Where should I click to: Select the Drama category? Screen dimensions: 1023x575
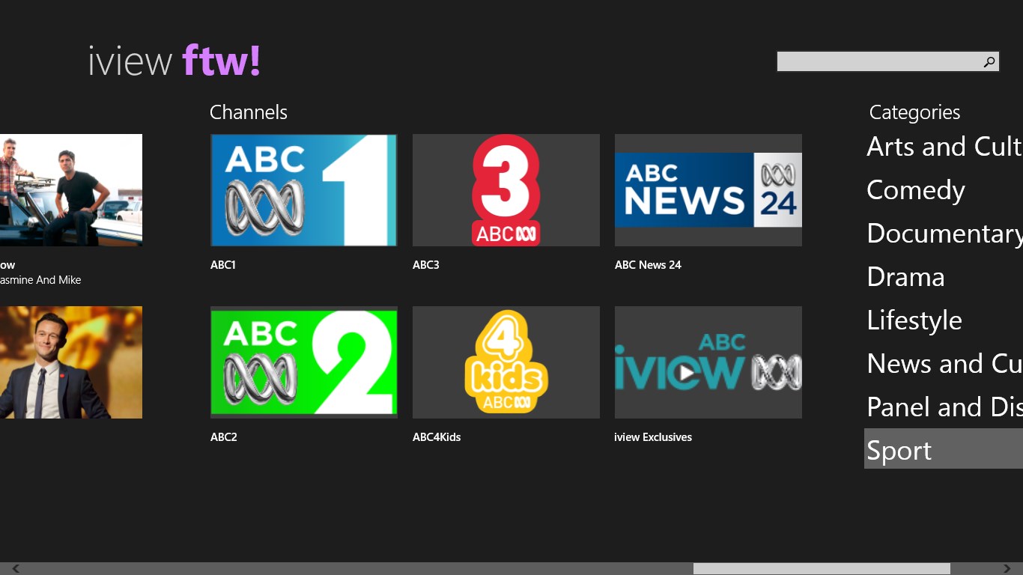905,277
